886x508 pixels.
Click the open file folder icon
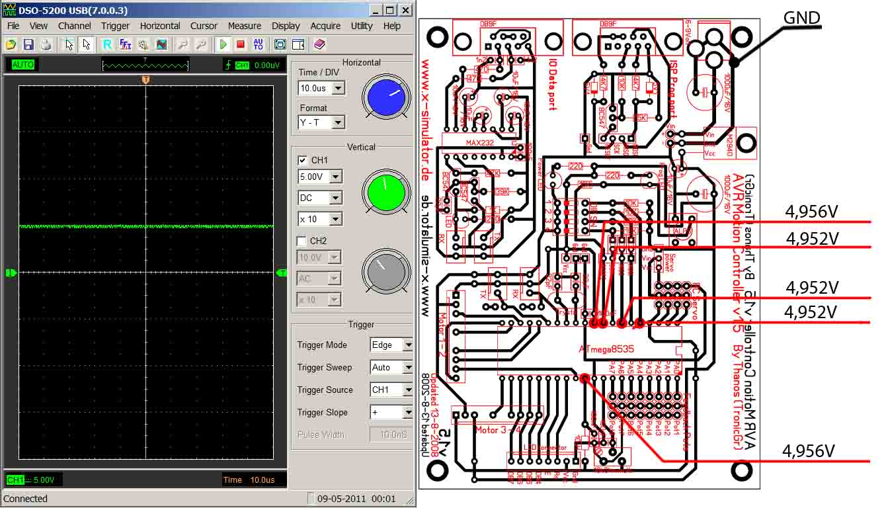(11, 44)
